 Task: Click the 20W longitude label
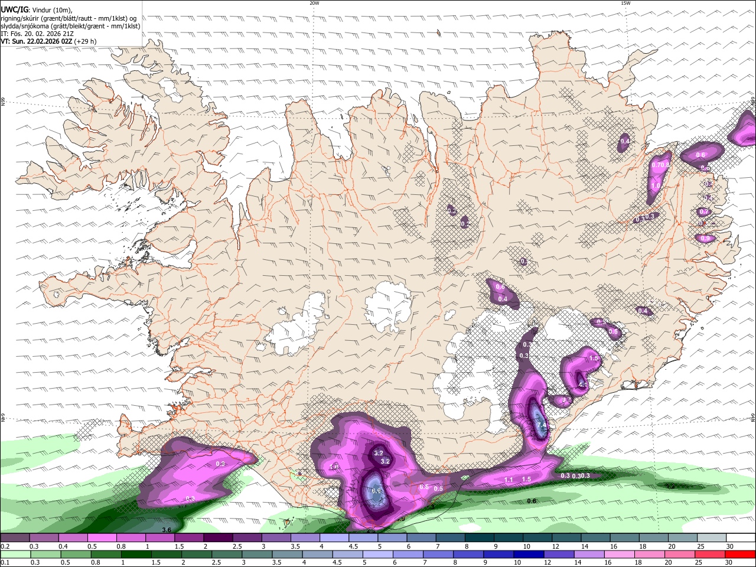314,3
